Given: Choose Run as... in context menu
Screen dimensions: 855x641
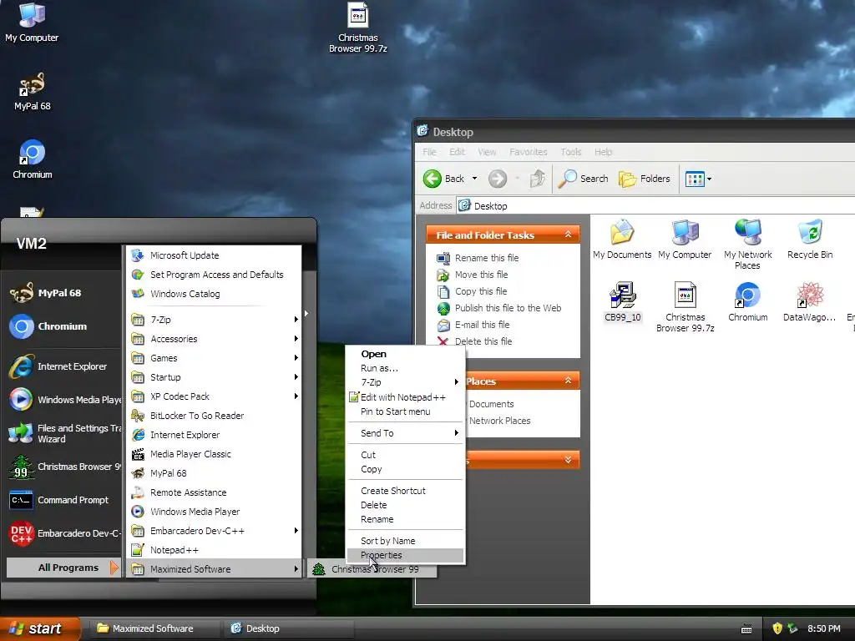Looking at the screenshot, I should [405, 368].
